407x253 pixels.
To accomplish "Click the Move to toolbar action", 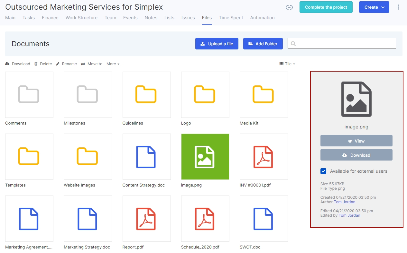I will (x=92, y=64).
